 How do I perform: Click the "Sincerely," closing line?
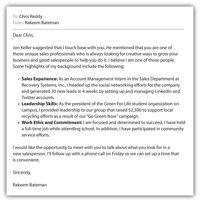[x=22, y=172]
